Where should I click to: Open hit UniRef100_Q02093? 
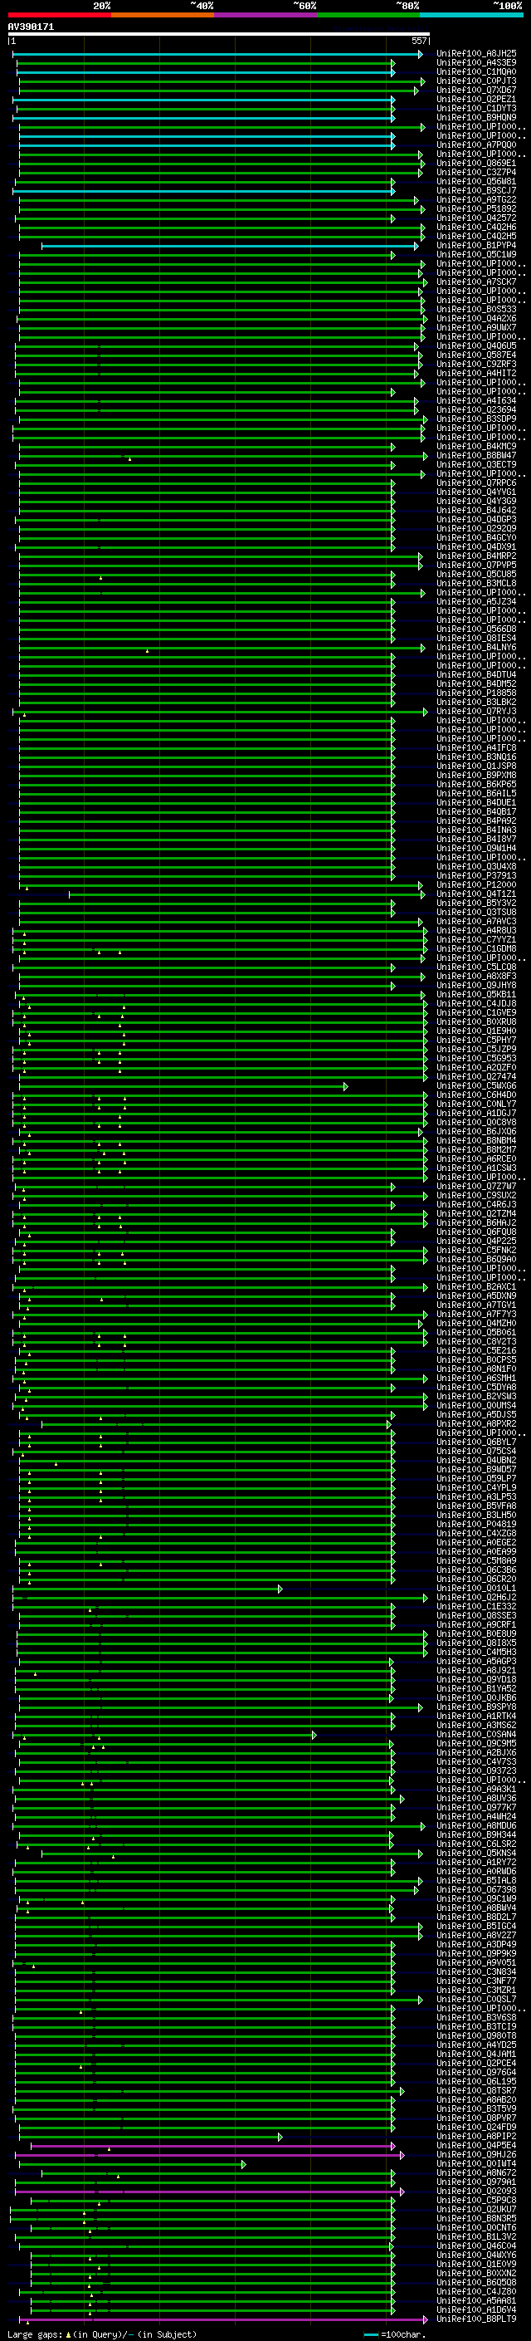(x=476, y=2191)
